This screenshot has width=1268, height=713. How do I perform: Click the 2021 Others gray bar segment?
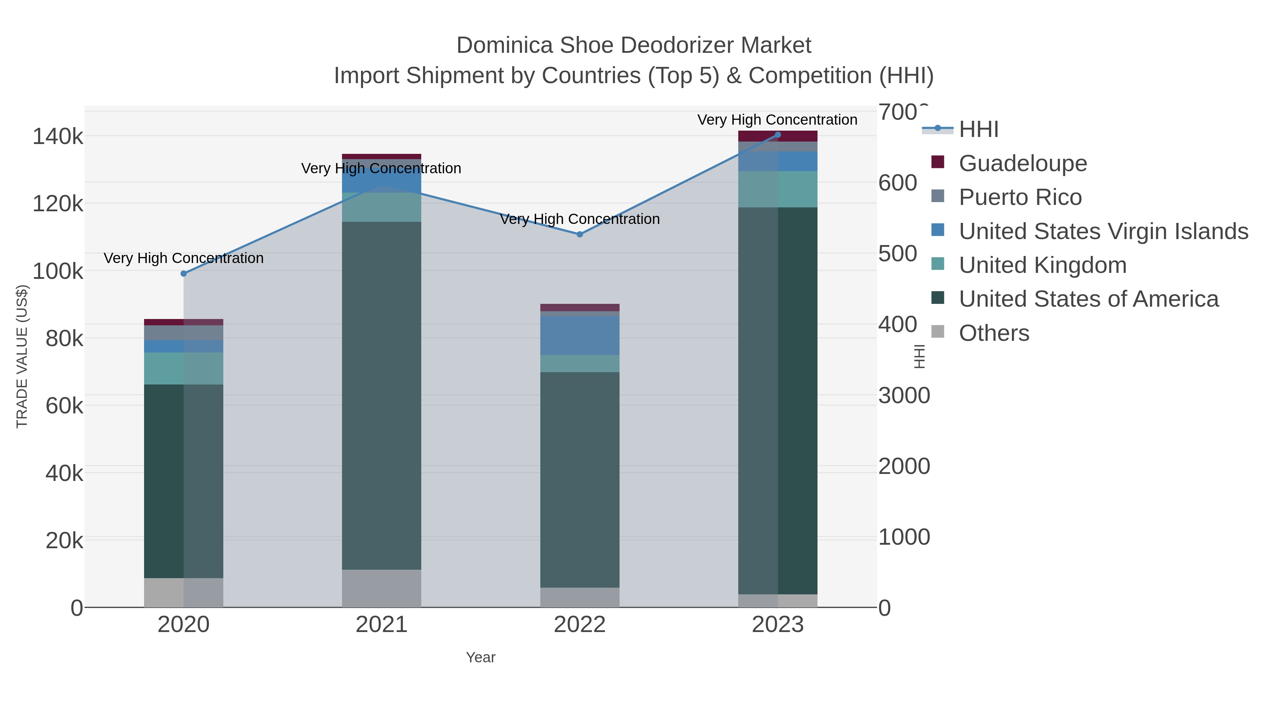click(381, 588)
